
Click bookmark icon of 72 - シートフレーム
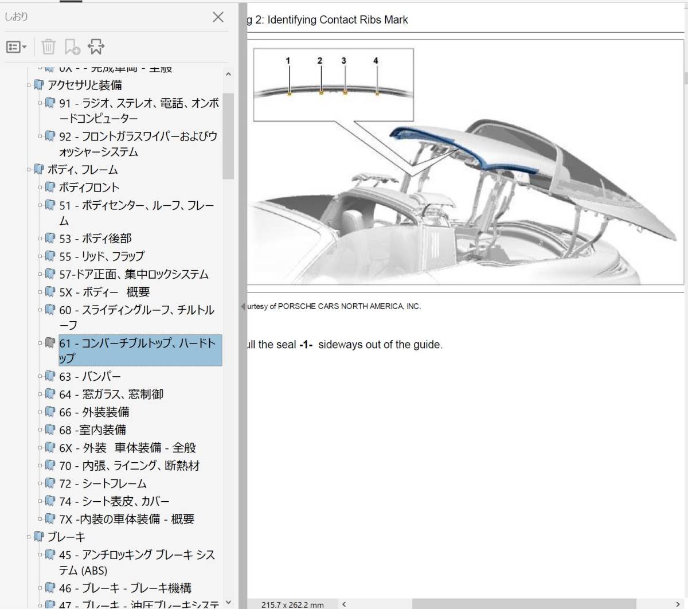pyautogui.click(x=50, y=483)
